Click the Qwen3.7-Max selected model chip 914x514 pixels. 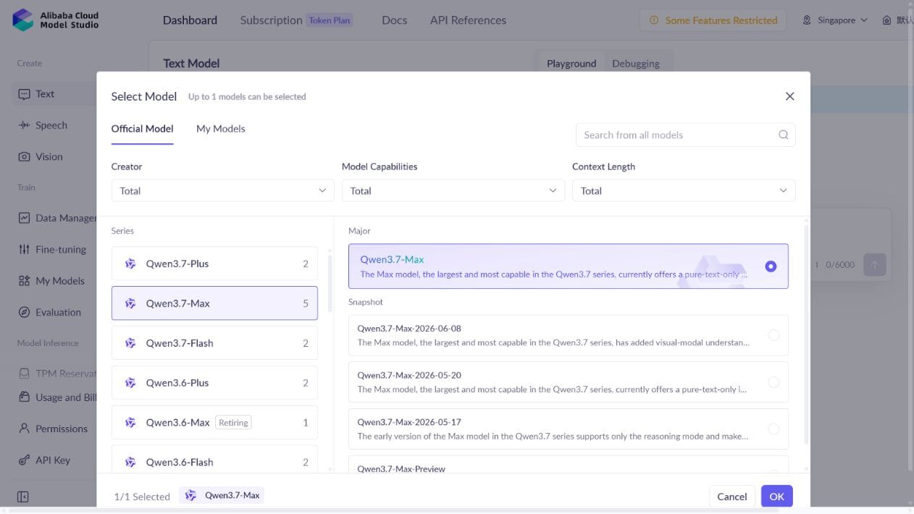(x=222, y=495)
